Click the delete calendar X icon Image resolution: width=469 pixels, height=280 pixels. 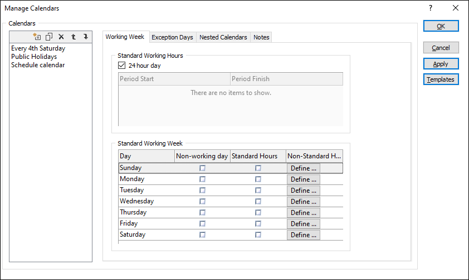61,37
